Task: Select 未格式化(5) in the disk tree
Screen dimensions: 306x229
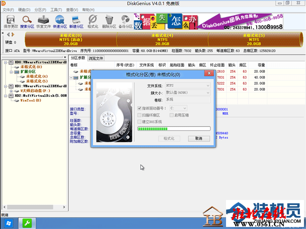Action: [x=37, y=81]
